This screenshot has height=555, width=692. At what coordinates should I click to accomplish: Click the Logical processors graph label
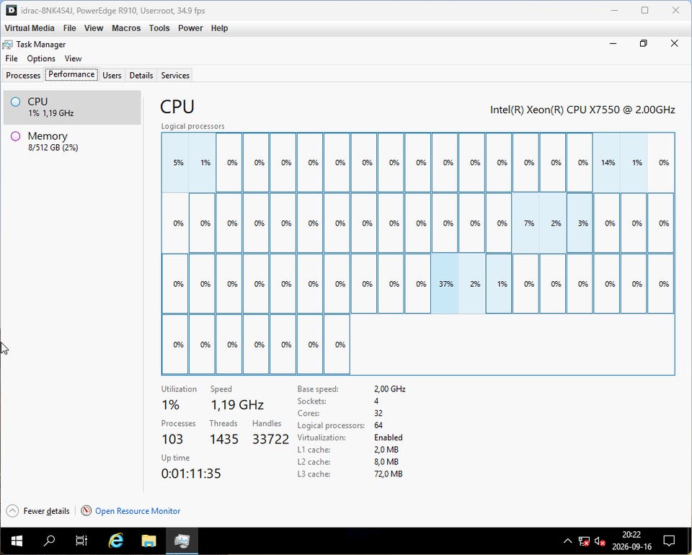[193, 126]
